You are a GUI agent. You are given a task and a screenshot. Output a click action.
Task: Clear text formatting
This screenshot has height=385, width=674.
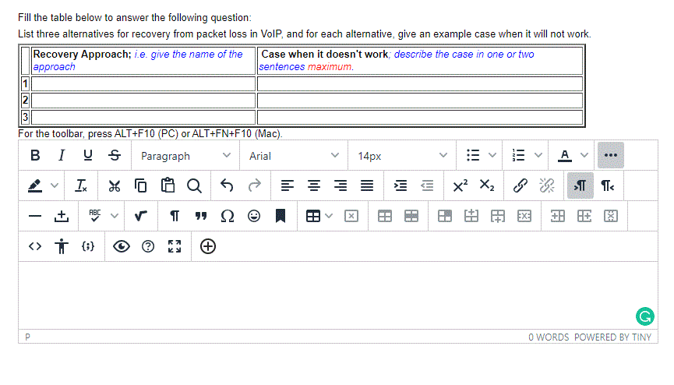[x=81, y=185]
